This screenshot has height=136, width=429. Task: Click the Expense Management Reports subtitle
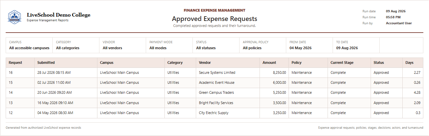(x=48, y=20)
